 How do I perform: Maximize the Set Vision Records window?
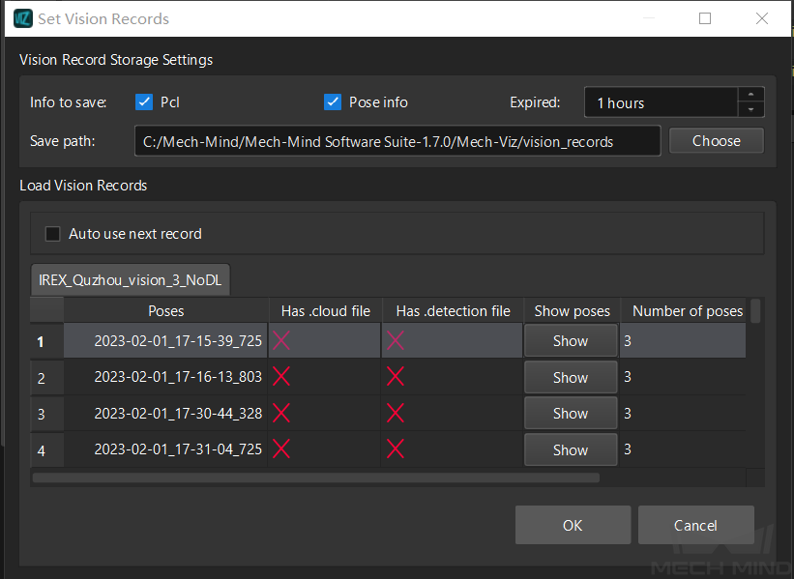tap(705, 18)
